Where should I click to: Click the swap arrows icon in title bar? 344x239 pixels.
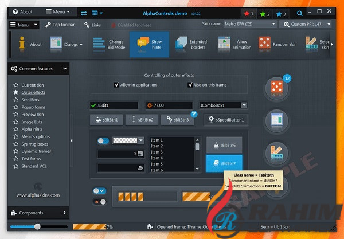pos(84,13)
